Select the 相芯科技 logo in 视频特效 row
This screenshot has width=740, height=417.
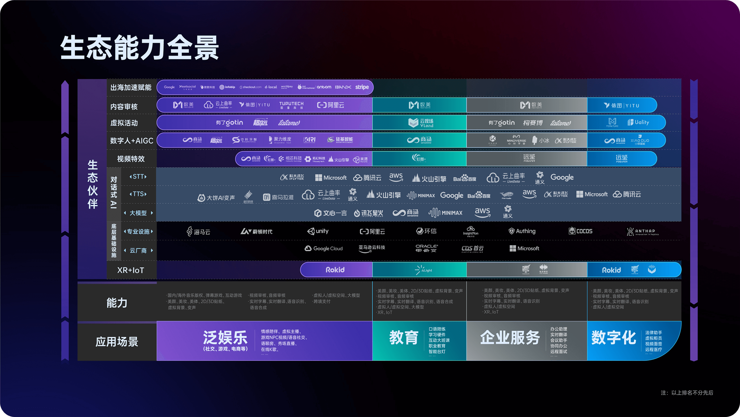(290, 159)
